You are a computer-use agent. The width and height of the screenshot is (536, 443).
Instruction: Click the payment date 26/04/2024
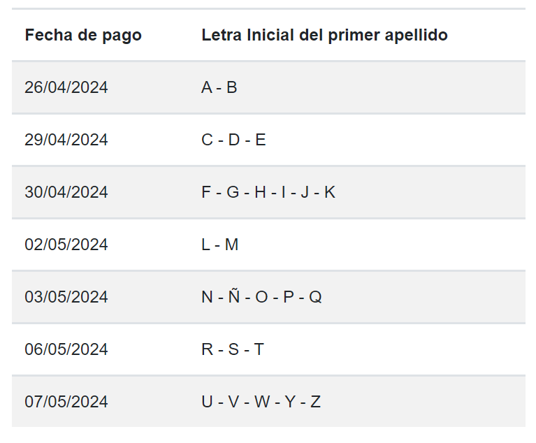click(x=66, y=87)
